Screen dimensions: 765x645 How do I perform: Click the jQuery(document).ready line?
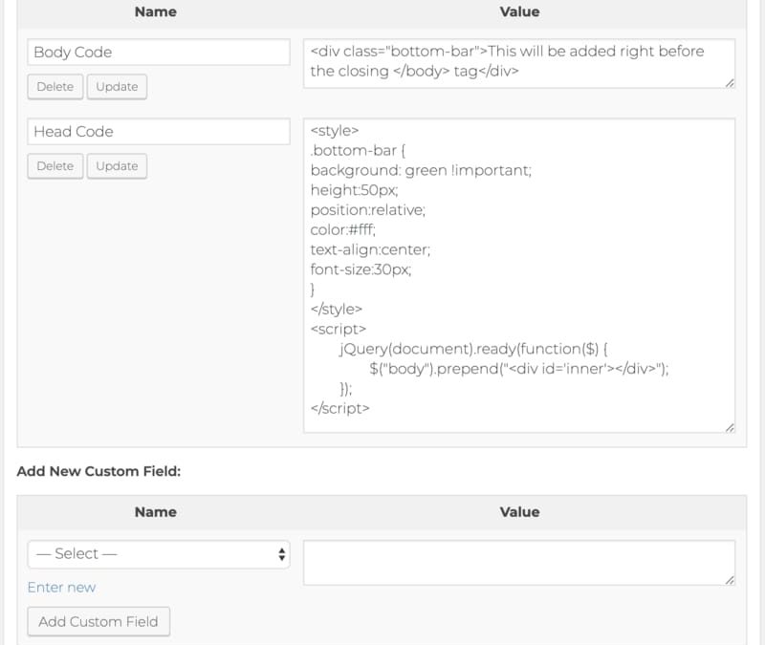pyautogui.click(x=473, y=349)
